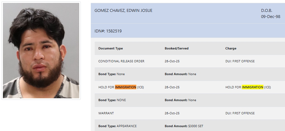The width and height of the screenshot is (285, 131).
Task: Click DUI charge in the Warrant row
Action: coord(240,113)
